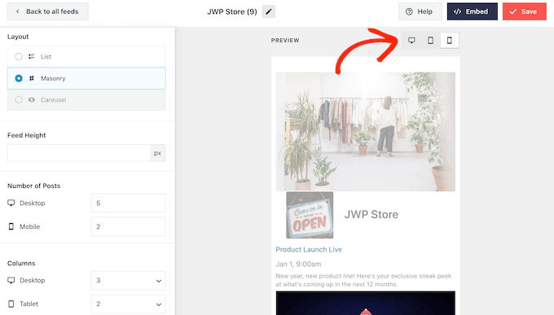Edit Mobile number of posts field
This screenshot has width=554, height=315.
pos(128,226)
